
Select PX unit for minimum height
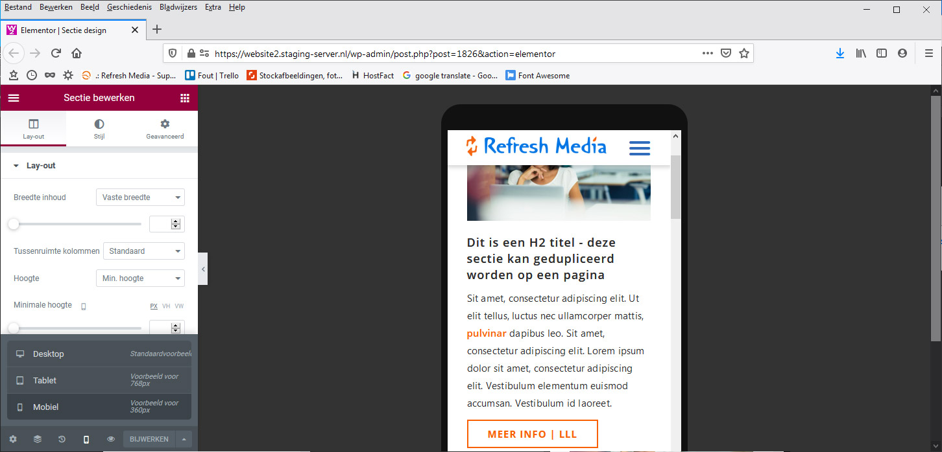coord(154,306)
